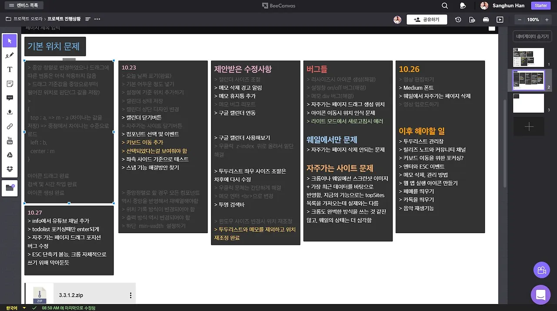557x311 pixels.
Task: Start a video call
Action: [542, 270]
